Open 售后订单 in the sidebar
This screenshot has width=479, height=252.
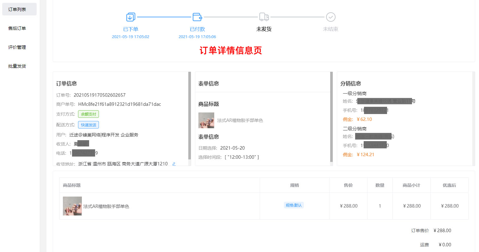coord(17,28)
